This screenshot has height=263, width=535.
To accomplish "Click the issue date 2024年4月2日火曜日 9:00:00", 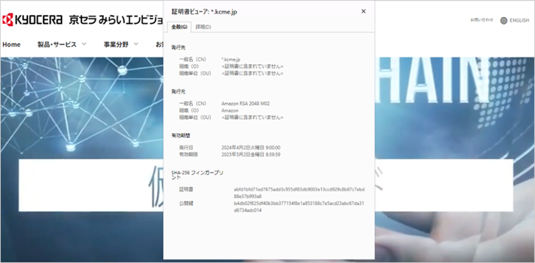I will 251,148.
